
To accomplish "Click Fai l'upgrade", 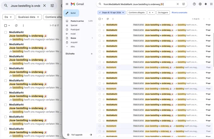I will click(77, 135).
